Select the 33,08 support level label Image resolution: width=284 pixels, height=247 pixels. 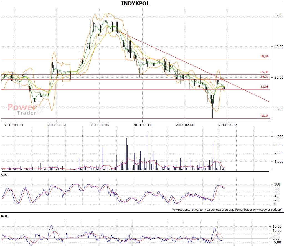[264, 87]
